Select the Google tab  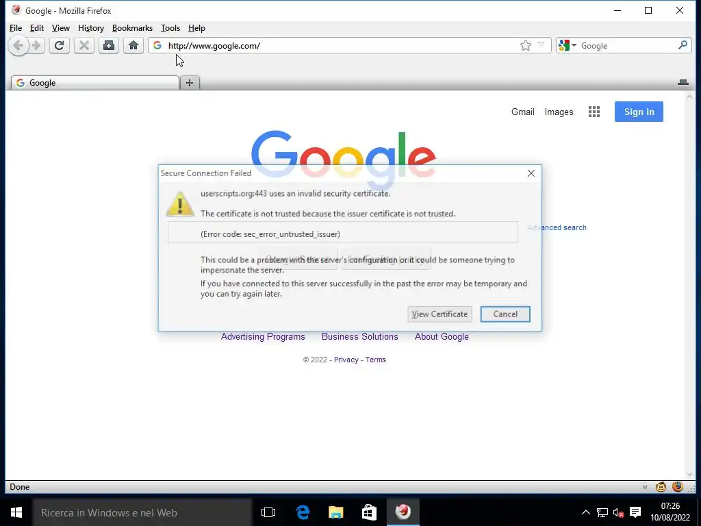[94, 83]
